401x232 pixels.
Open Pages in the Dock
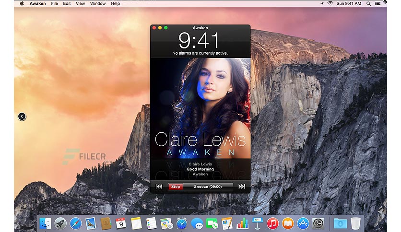point(227,223)
